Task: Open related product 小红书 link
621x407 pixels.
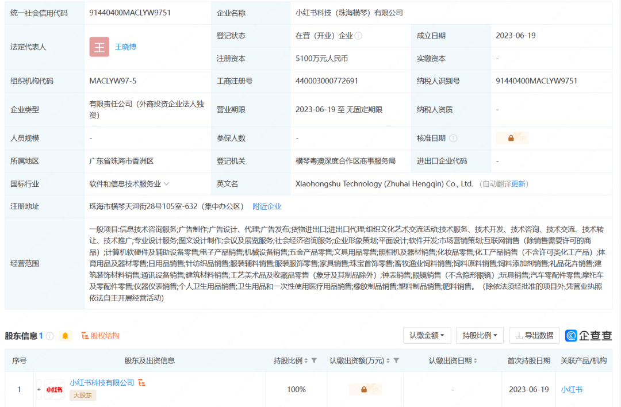Action: coord(572,390)
